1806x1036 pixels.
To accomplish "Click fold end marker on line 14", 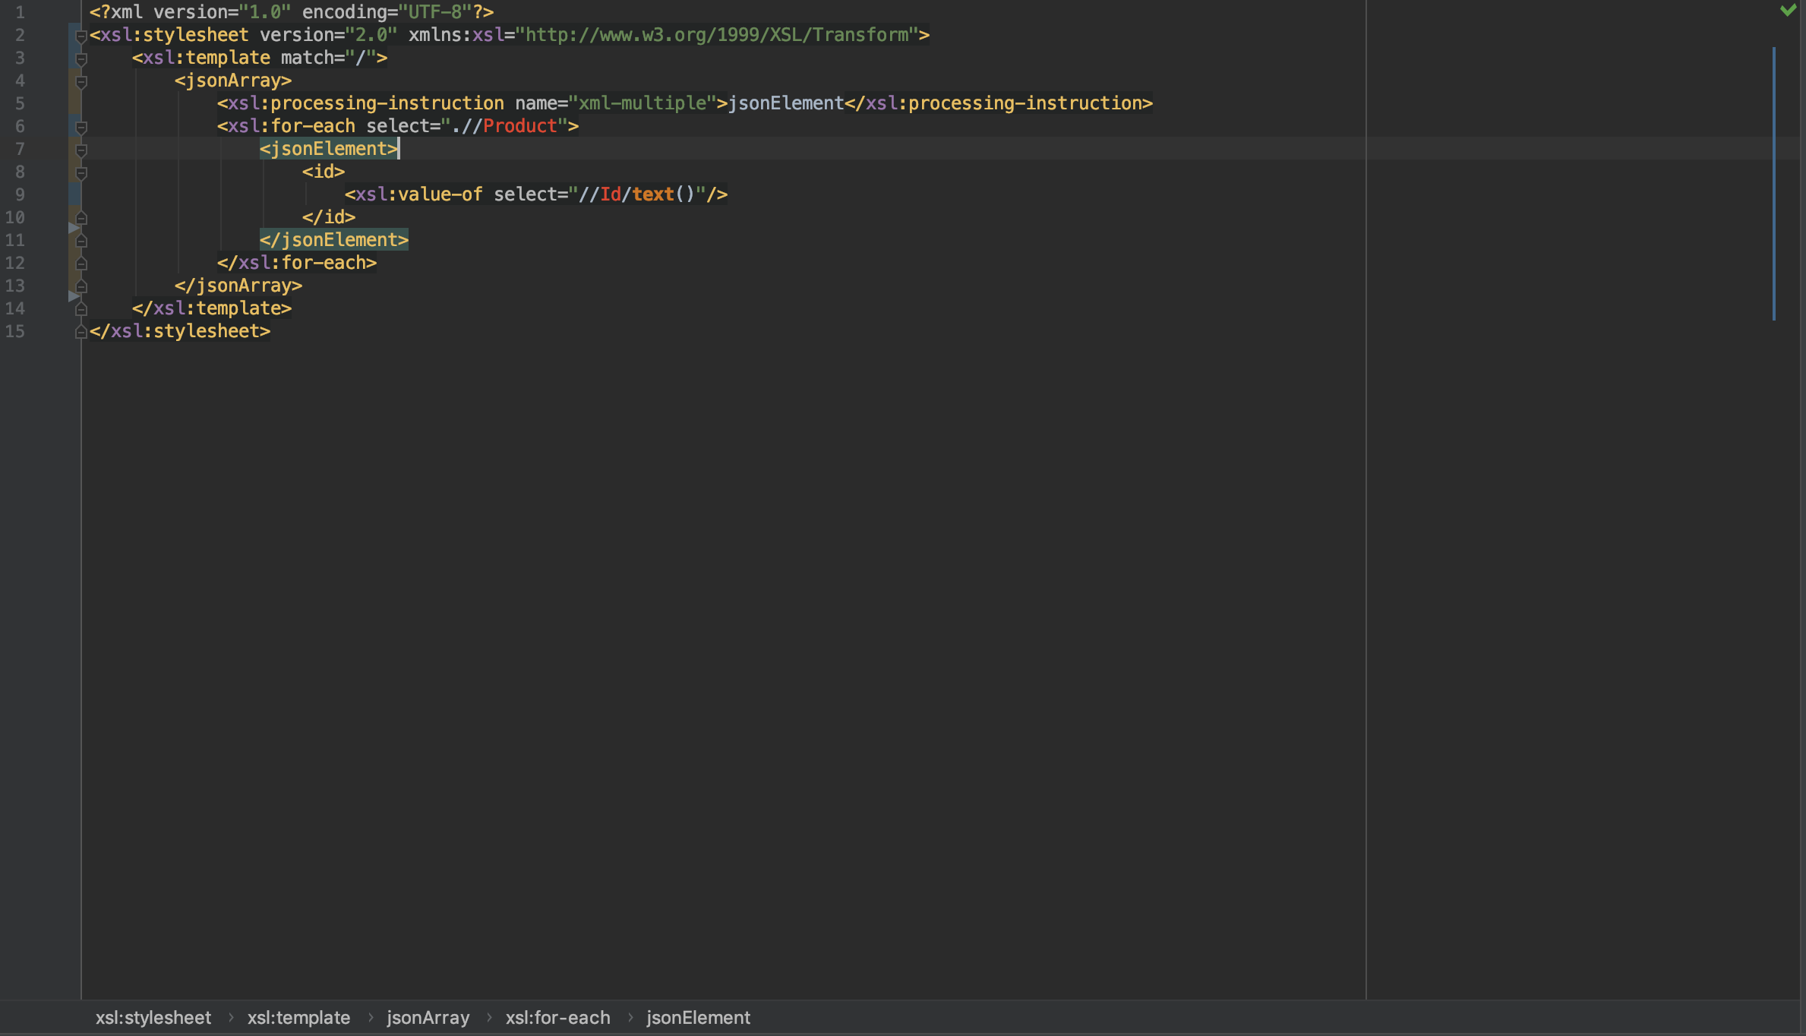I will point(81,309).
